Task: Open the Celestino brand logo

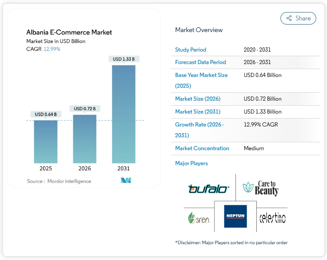Action: tap(272, 217)
